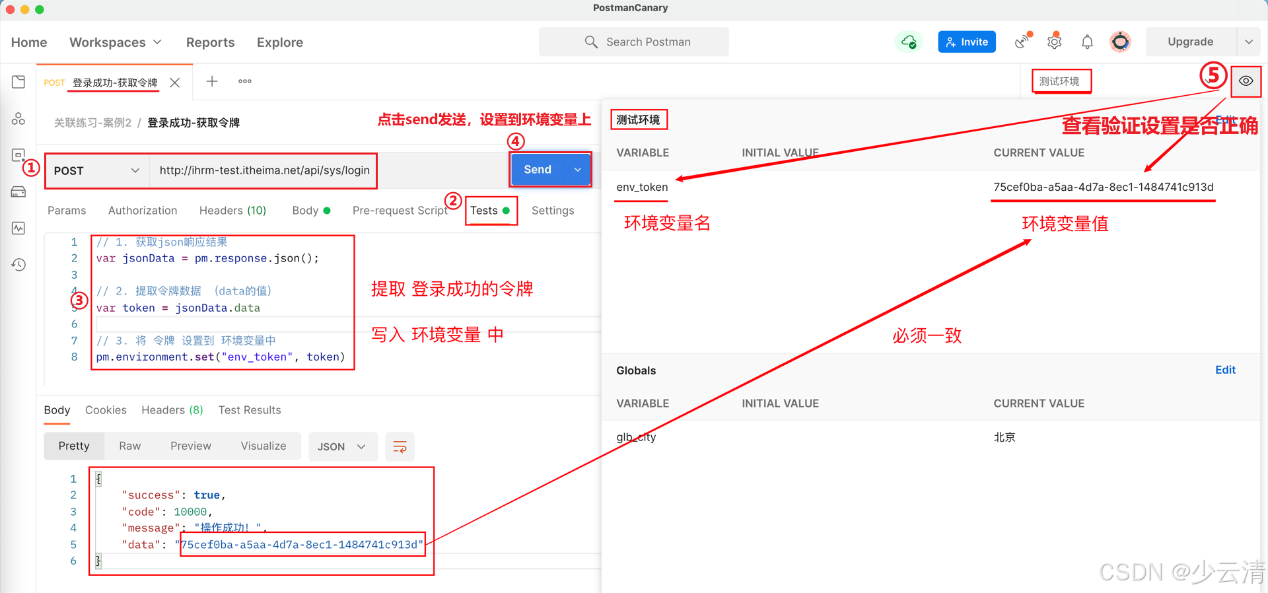The width and height of the screenshot is (1268, 593).
Task: Click the Send button
Action: point(538,170)
